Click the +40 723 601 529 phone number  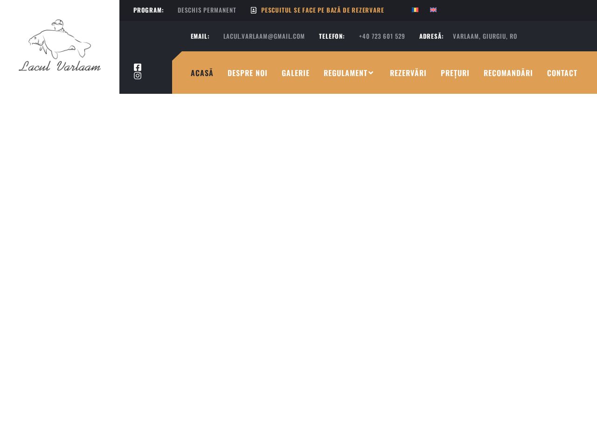tap(382, 36)
